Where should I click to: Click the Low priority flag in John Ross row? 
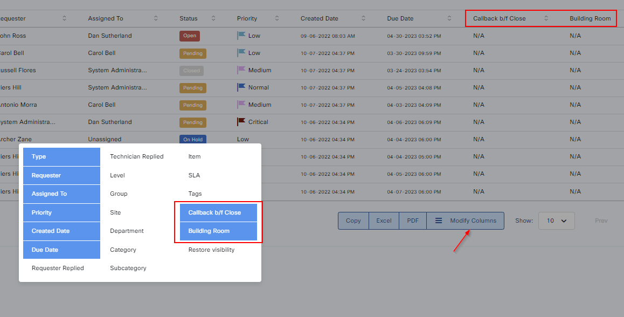point(241,36)
